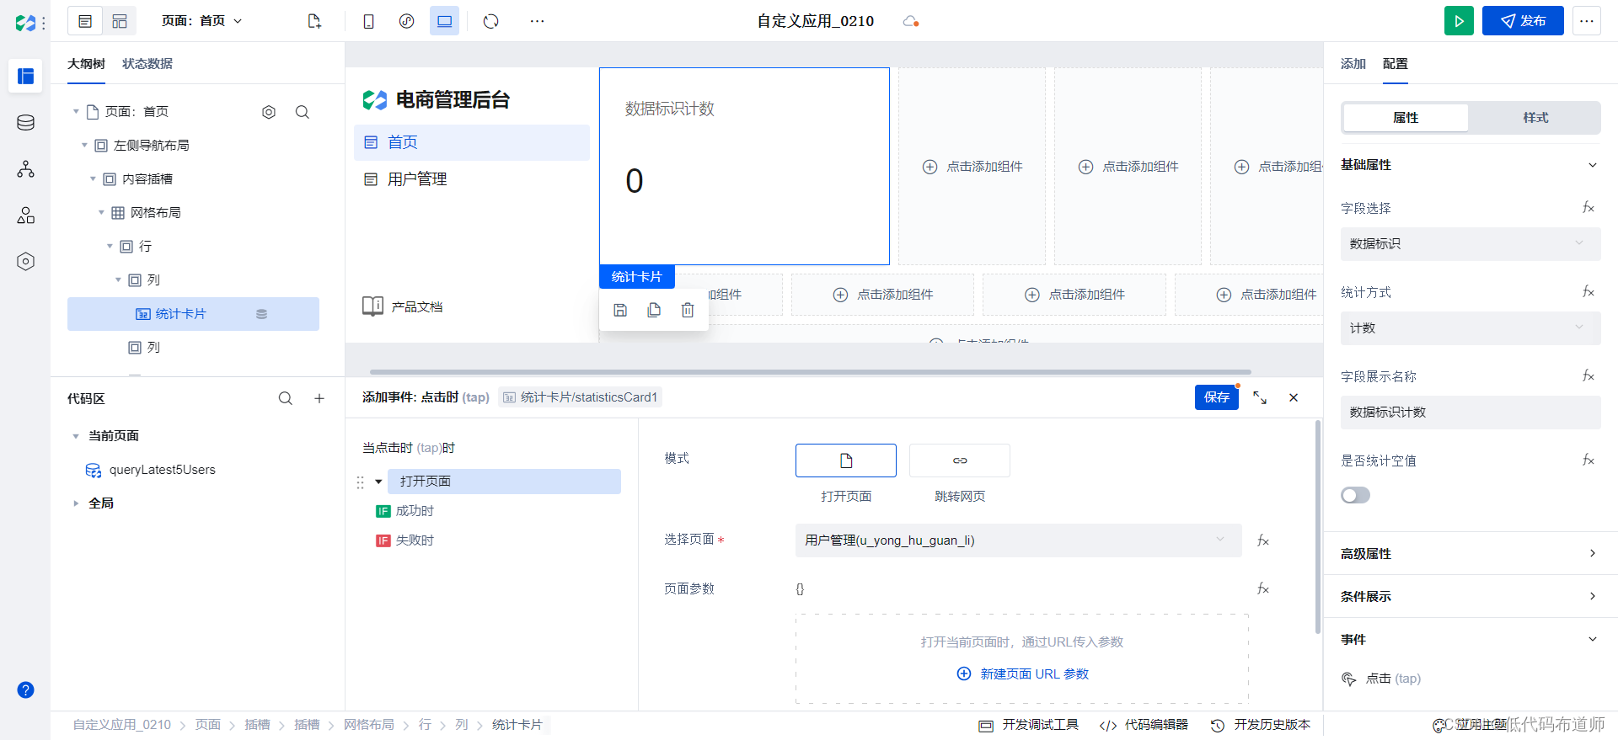The image size is (1618, 740).
Task: Open 代码编辑器 in bottom bar
Action: tap(1144, 725)
